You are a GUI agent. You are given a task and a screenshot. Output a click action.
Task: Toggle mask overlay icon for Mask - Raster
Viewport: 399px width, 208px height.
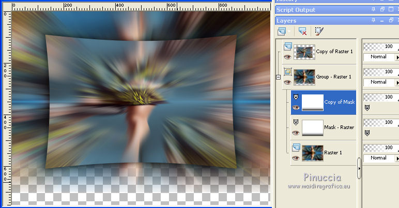pos(367,133)
